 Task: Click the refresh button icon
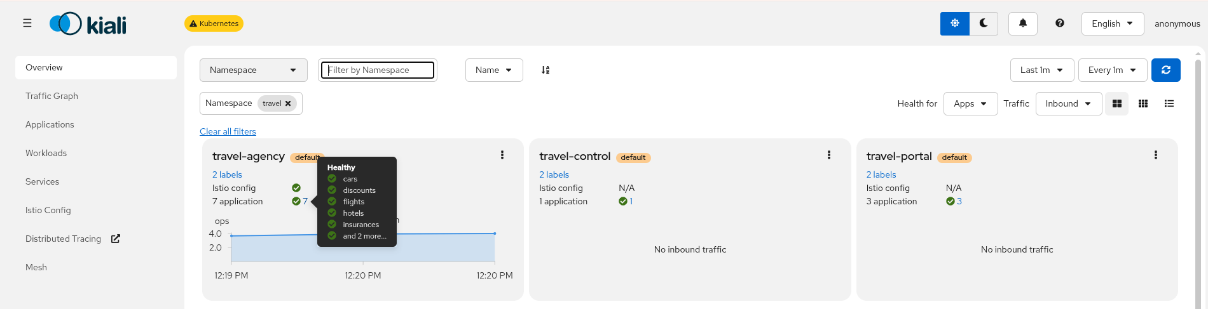1165,70
